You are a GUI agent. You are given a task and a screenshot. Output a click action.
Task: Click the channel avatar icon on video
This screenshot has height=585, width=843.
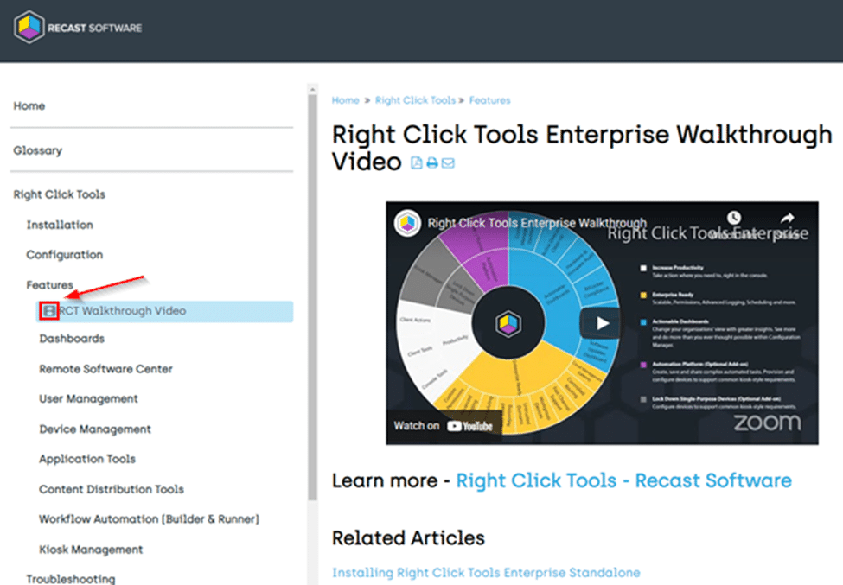(x=407, y=222)
